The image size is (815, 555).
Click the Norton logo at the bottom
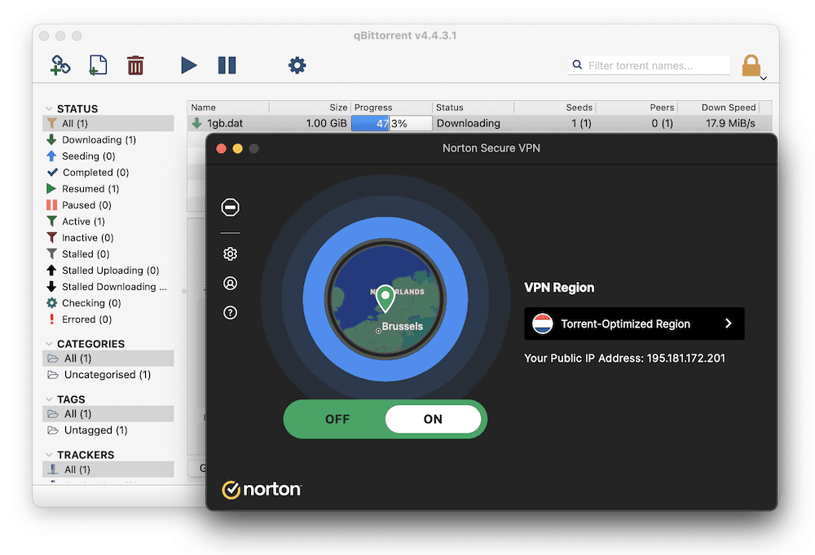tap(262, 490)
